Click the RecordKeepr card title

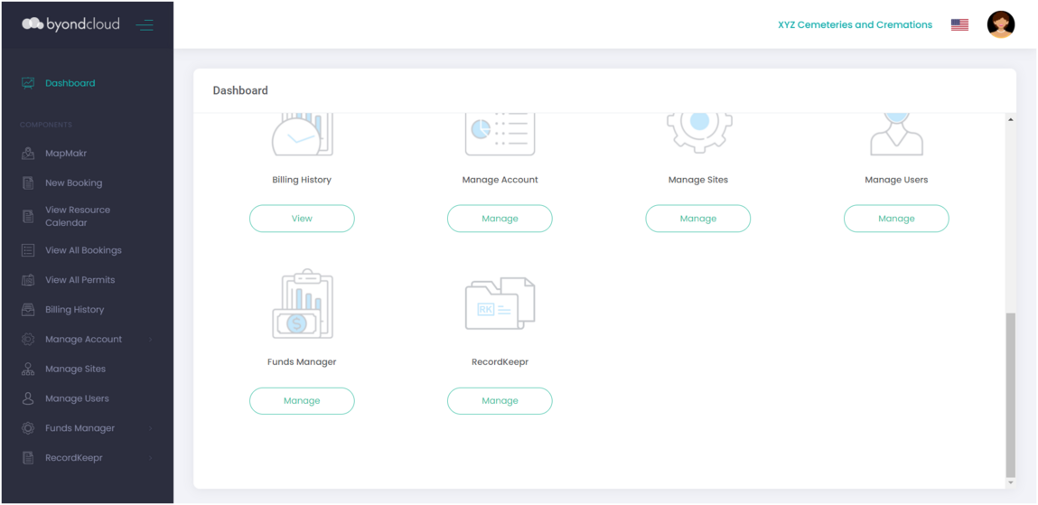click(500, 362)
